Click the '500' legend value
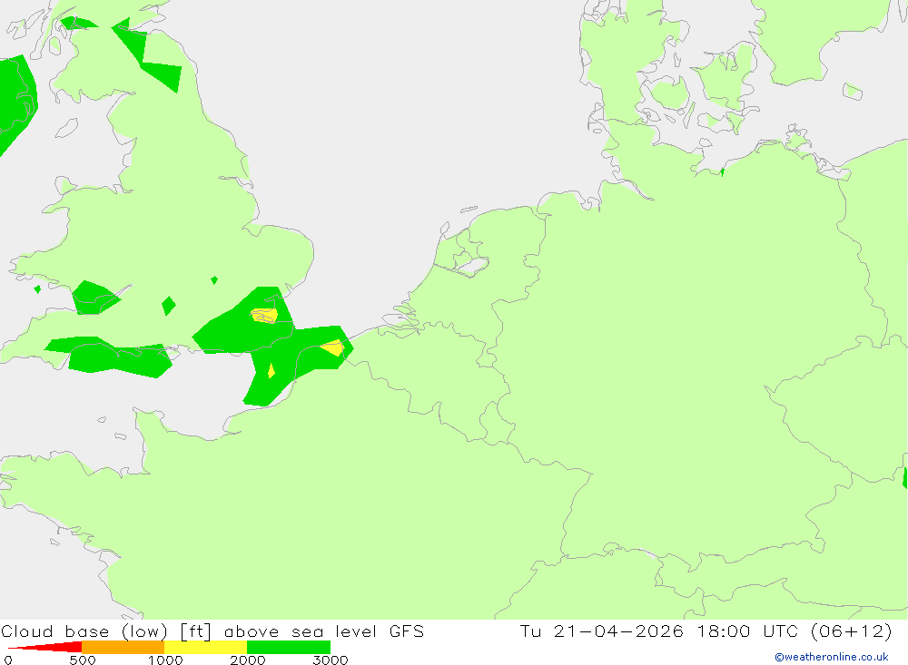 [x=83, y=660]
